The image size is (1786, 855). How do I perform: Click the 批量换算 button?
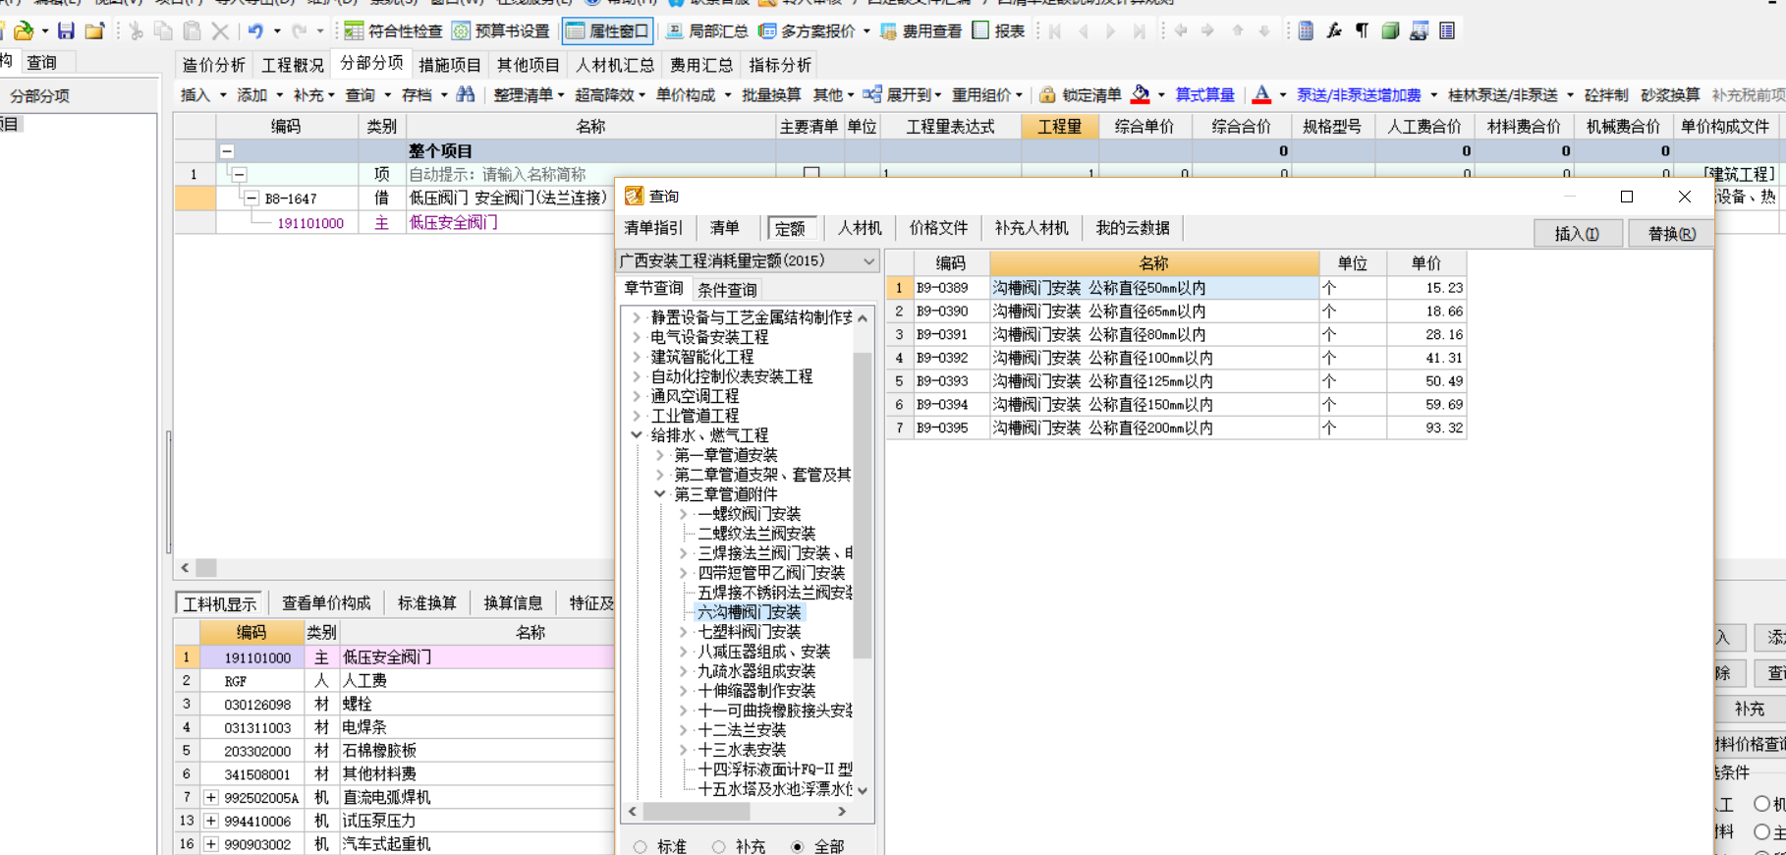[771, 95]
